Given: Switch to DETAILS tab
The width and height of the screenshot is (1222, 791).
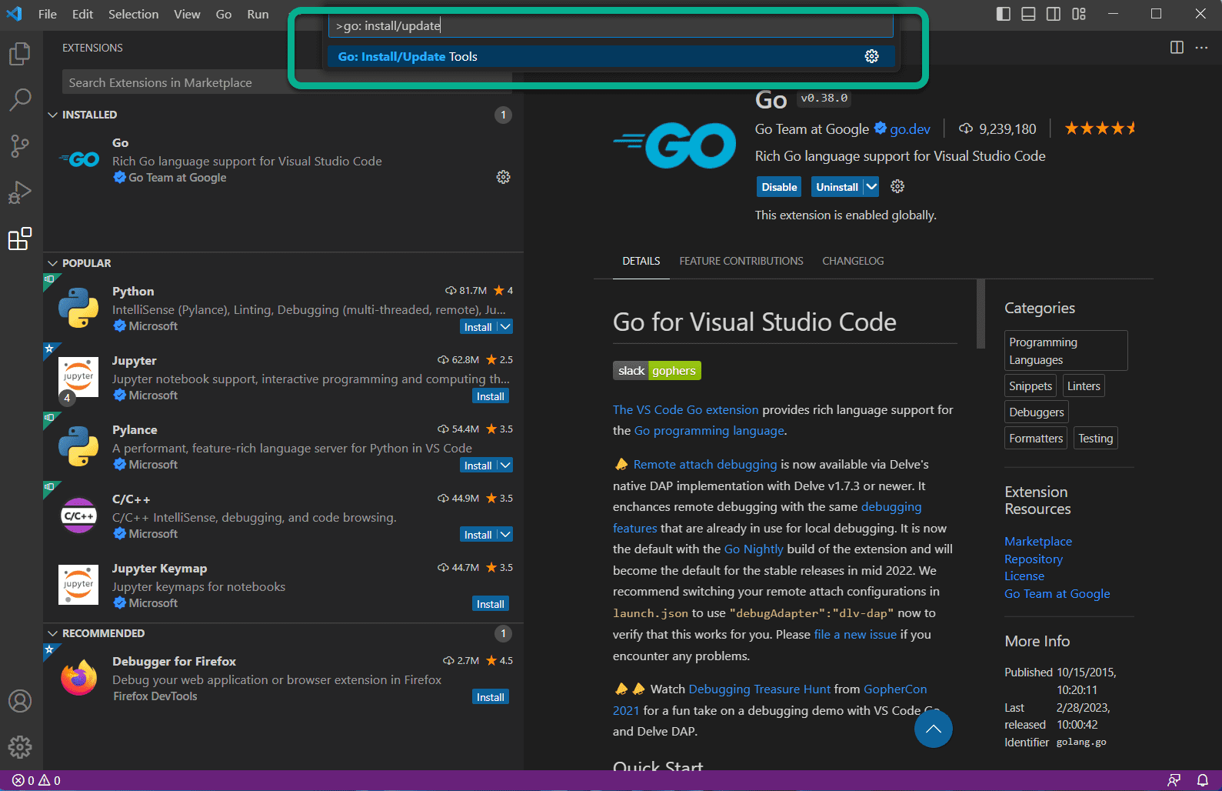Looking at the screenshot, I should pyautogui.click(x=641, y=261).
